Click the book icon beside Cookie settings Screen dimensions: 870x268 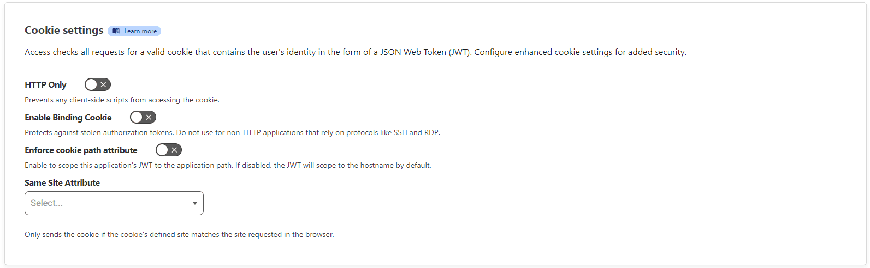click(116, 31)
